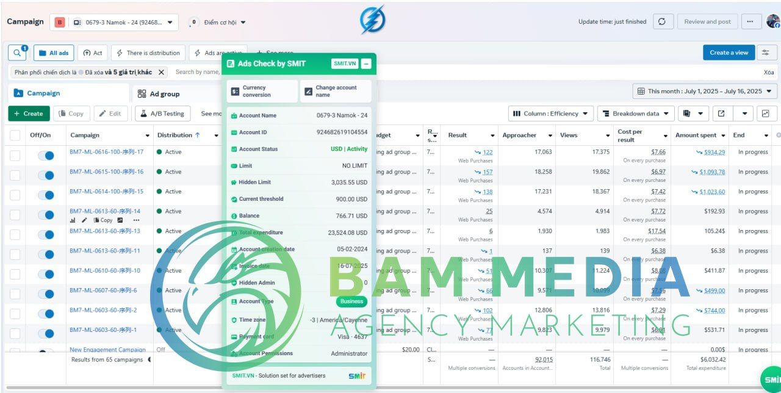The height and width of the screenshot is (393, 781).
Task: Check the box for BM7-ML-0607-60-序列-6 row
Action: 15,294
